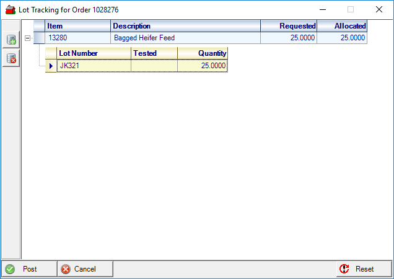Image resolution: width=394 pixels, height=279 pixels.
Task: Click the delete lot icon in left toolbar
Action: (x=11, y=59)
